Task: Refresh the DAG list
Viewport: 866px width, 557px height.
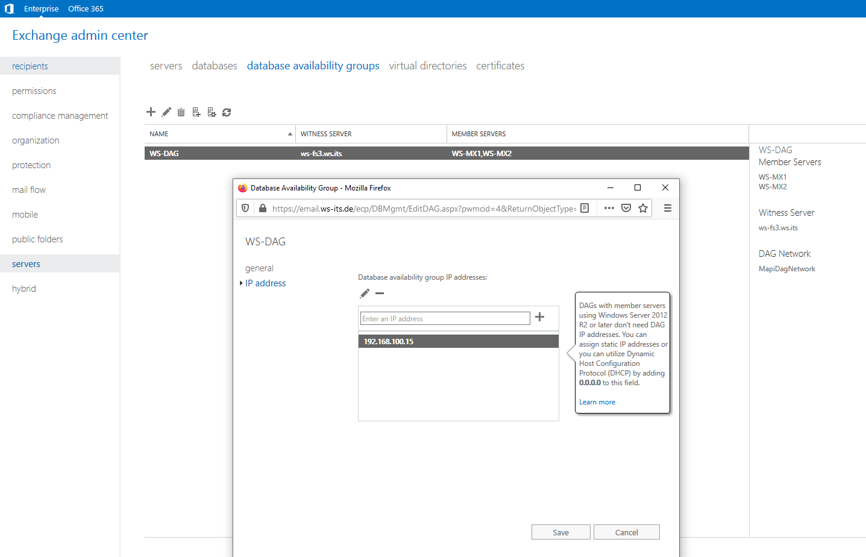Action: click(227, 112)
